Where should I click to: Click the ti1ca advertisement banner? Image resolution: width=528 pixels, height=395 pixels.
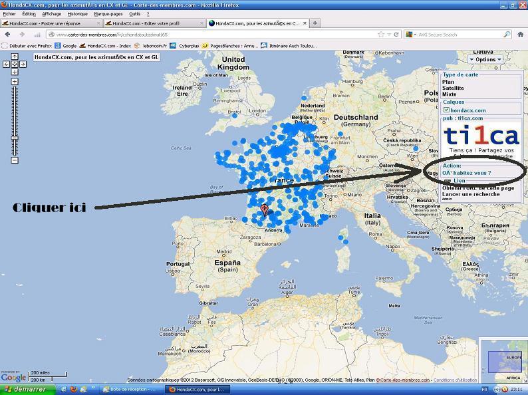click(x=481, y=140)
